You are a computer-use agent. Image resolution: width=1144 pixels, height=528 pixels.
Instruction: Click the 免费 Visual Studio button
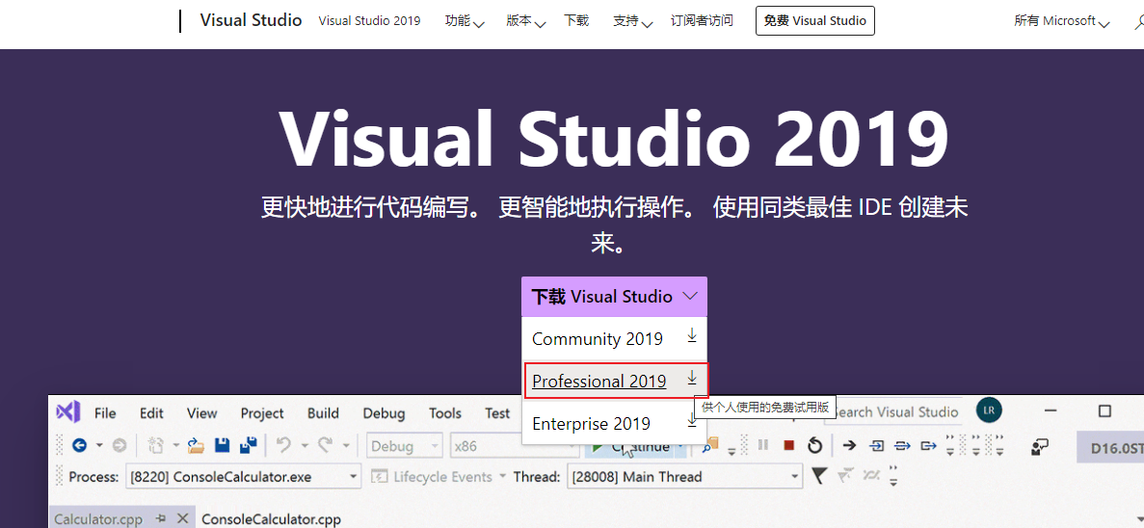pyautogui.click(x=814, y=20)
